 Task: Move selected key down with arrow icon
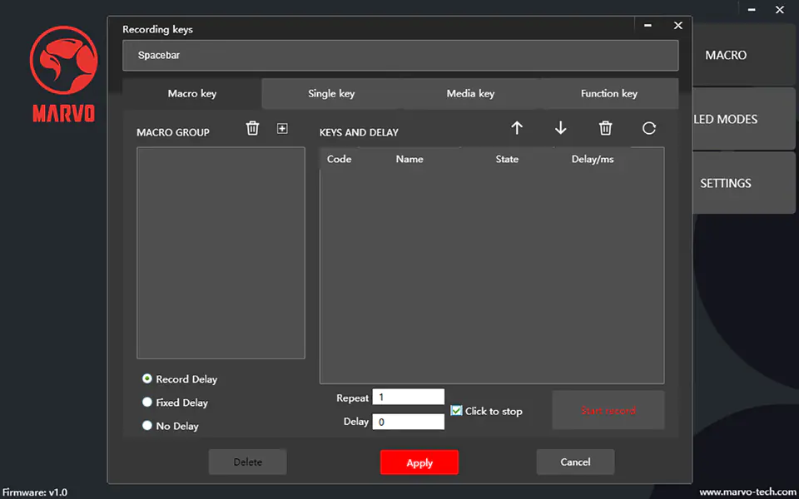click(x=561, y=128)
